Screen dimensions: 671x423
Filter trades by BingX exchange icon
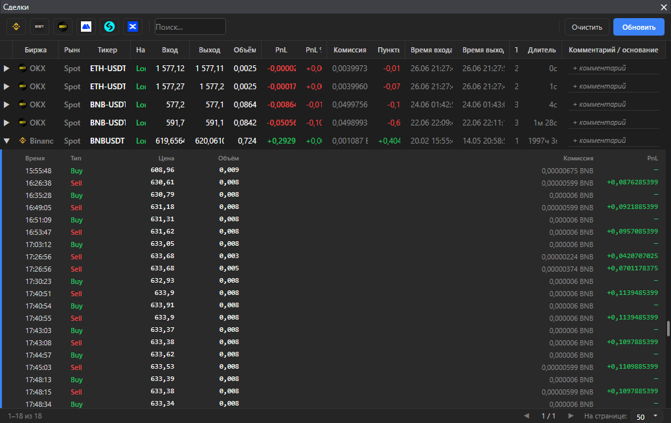tap(133, 27)
